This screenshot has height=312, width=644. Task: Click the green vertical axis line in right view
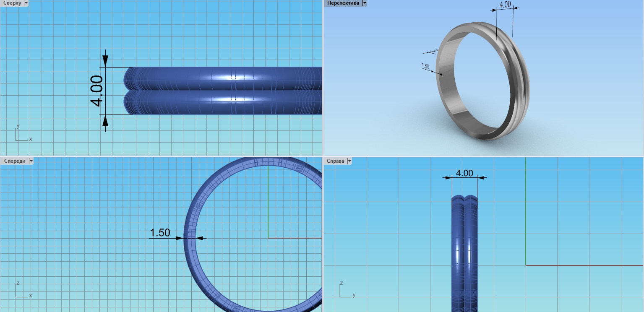(x=526, y=210)
